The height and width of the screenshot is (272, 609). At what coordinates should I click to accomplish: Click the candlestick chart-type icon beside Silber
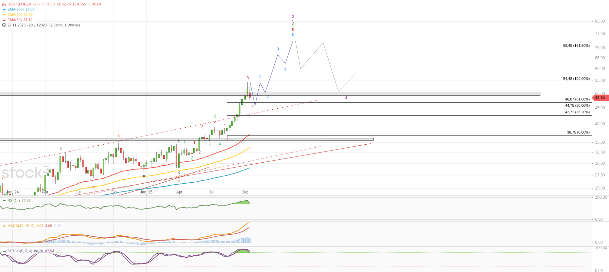4,4
